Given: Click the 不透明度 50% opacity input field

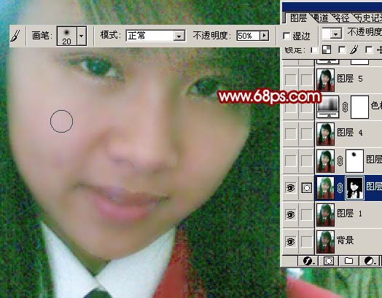Looking at the screenshot, I should coord(248,36).
